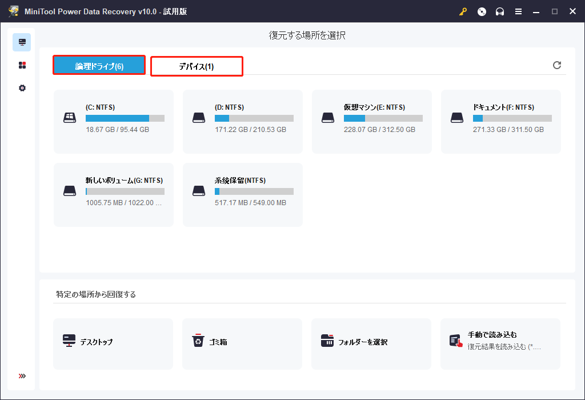Click the 271.33 GB / 311.50 GB size text

[508, 130]
